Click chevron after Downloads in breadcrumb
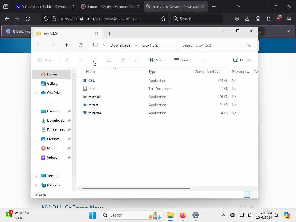 click(x=136, y=45)
